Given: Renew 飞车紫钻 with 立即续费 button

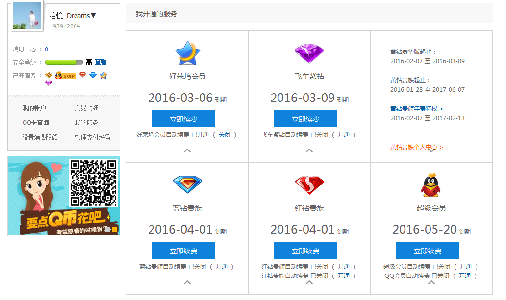Looking at the screenshot, I should [305, 119].
